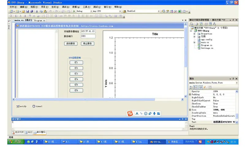Image resolution: width=245 pixels, height=149 pixels.
Task: Expand the Properties folder in the solution tree
Action: point(194,34)
